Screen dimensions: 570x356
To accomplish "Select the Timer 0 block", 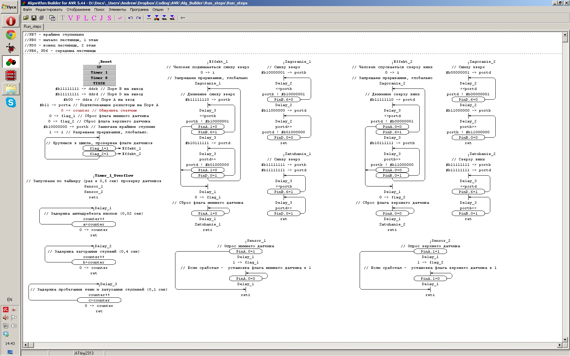I will pyautogui.click(x=99, y=78).
